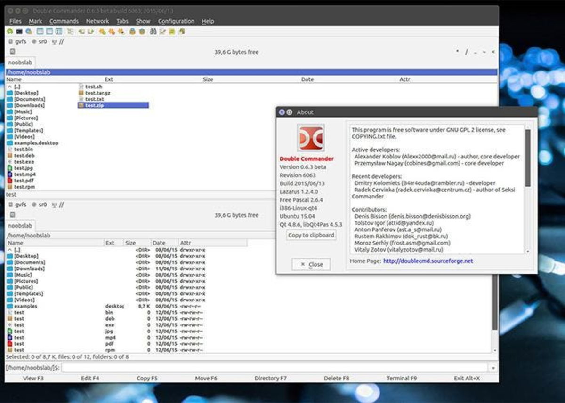Sort upper panel by the Date column header
The image size is (565, 403).
[307, 79]
